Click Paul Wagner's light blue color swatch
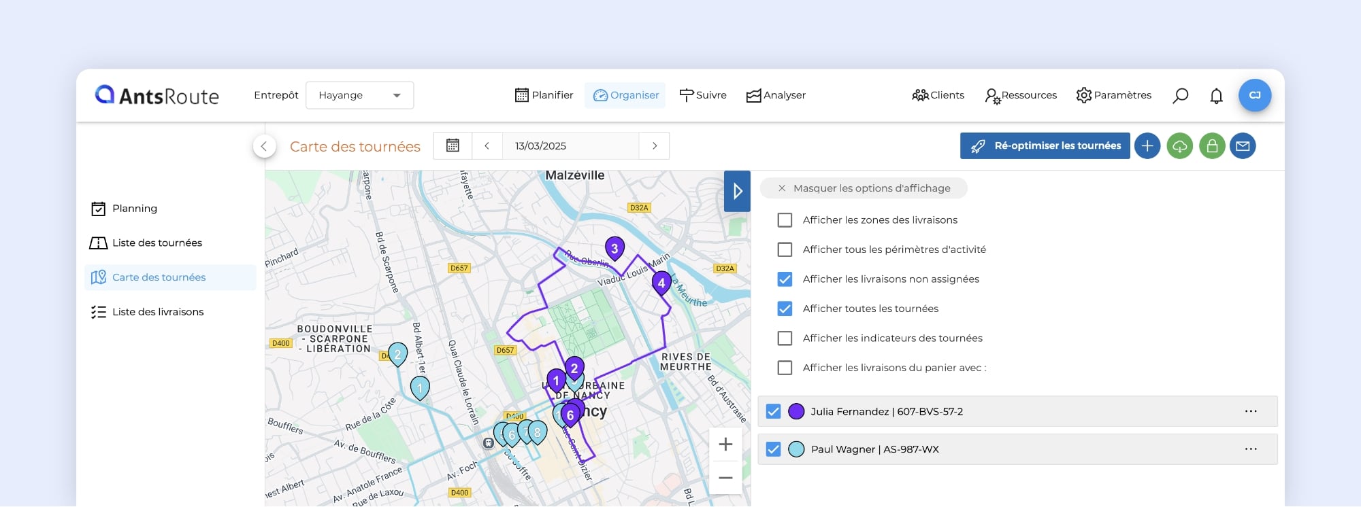This screenshot has width=1361, height=507. click(x=796, y=449)
